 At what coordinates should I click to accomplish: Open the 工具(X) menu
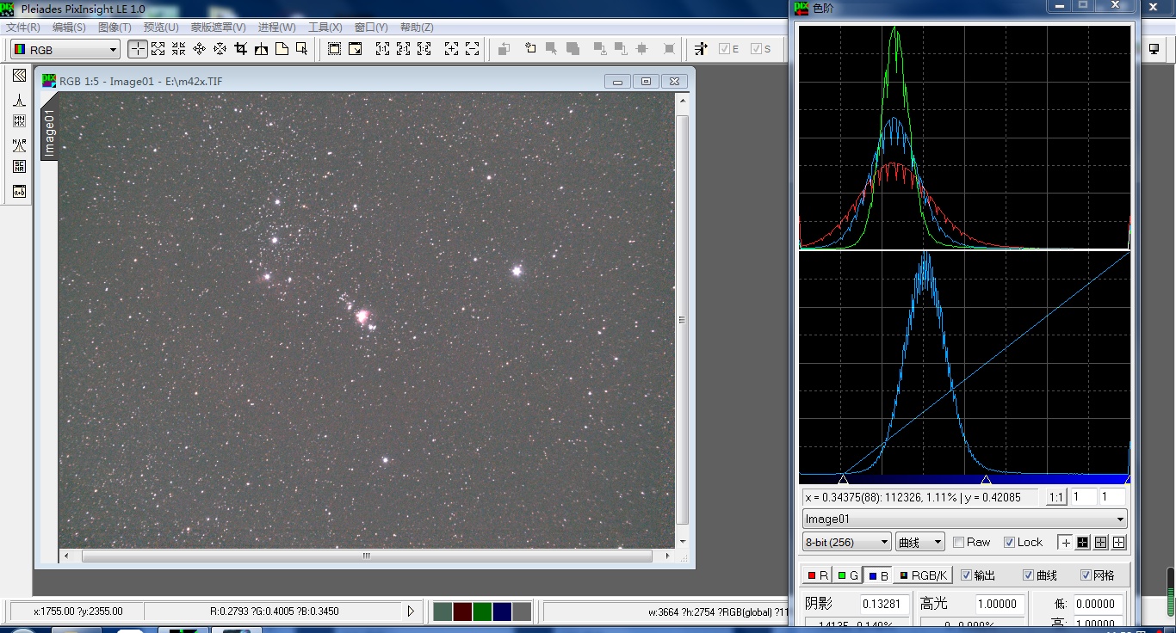coord(325,28)
